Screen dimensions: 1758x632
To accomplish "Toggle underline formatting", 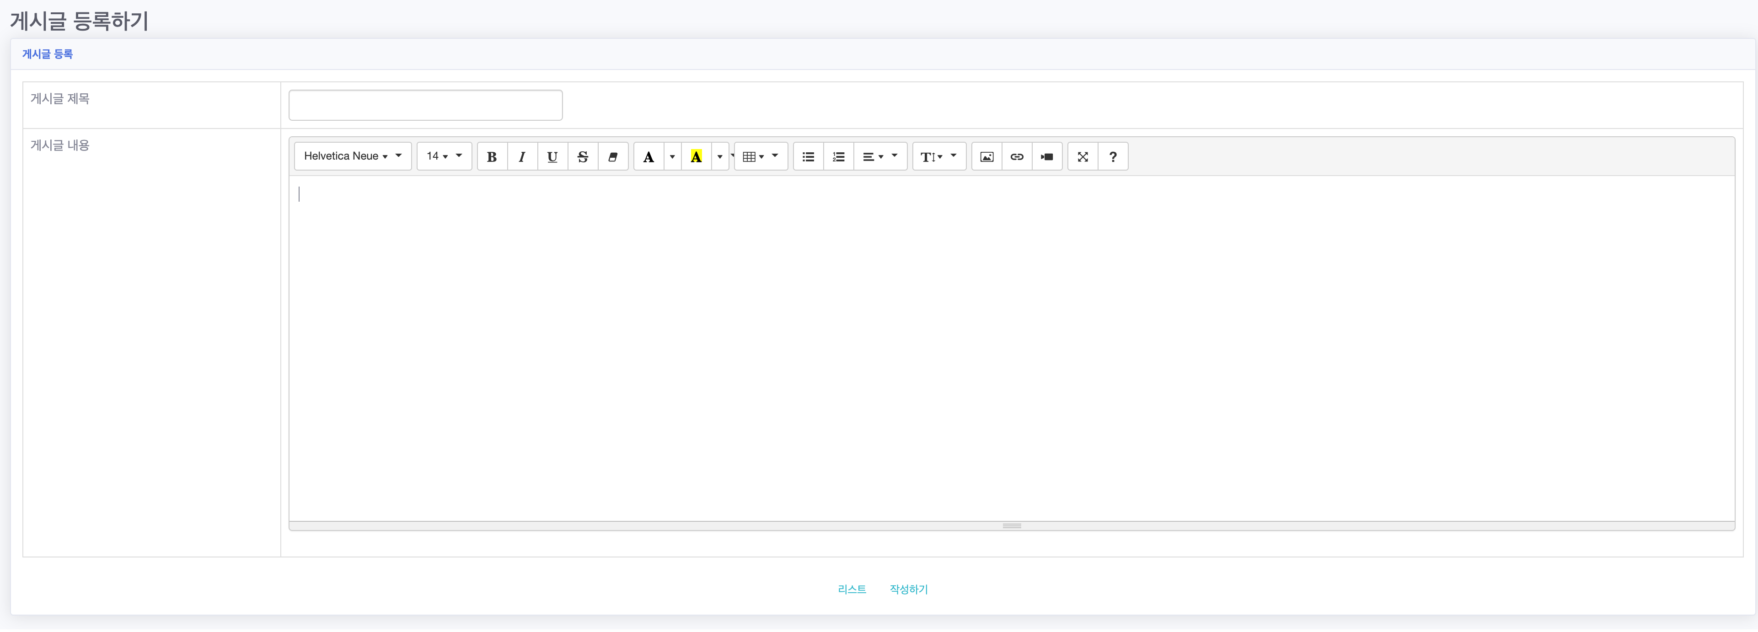I will [x=552, y=157].
